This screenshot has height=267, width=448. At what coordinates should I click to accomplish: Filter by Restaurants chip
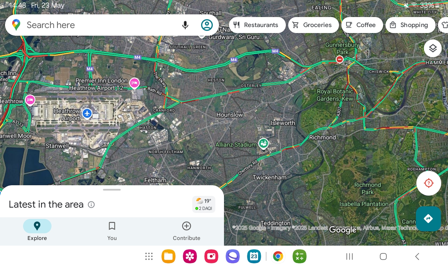(x=257, y=25)
